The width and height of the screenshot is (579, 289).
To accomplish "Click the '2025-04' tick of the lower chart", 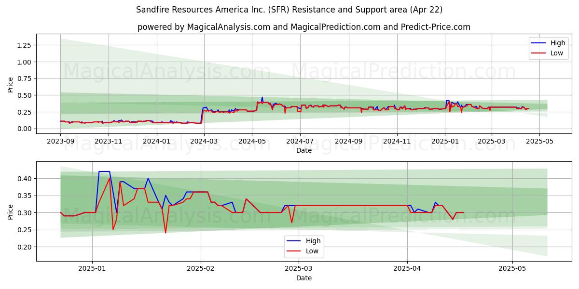I will 407,269.
